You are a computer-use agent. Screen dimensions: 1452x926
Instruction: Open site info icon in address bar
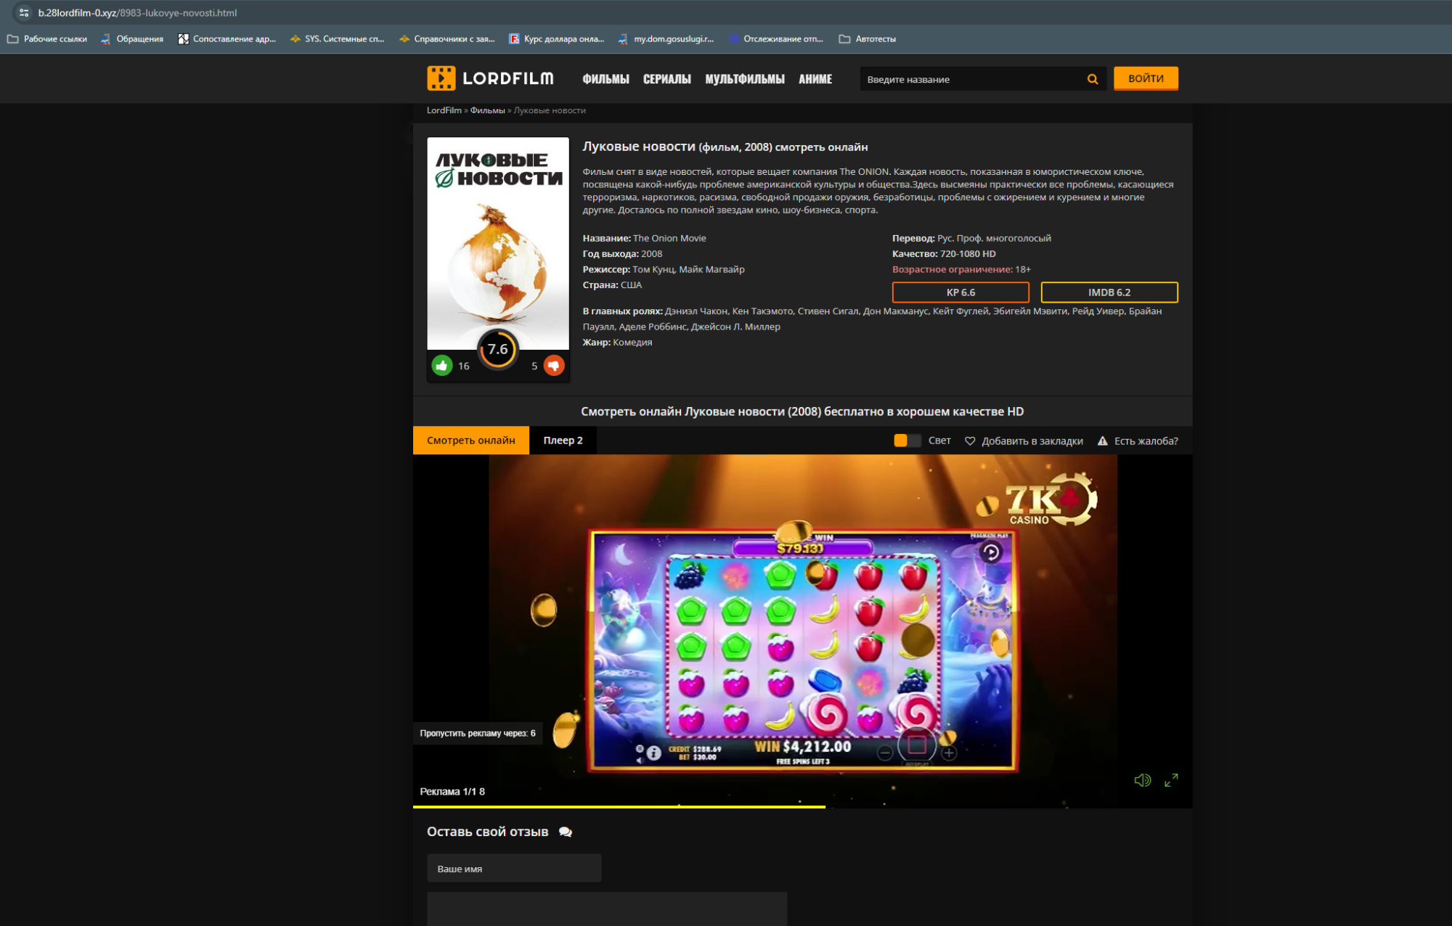point(24,13)
